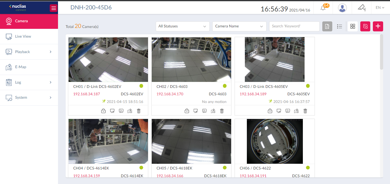Viewport: 390px width, 184px height.
Task: Click the Nuclias Connect logo
Action: click(x=18, y=7)
